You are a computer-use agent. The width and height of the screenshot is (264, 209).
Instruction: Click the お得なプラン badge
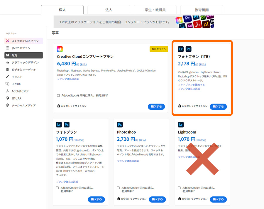[159, 49]
